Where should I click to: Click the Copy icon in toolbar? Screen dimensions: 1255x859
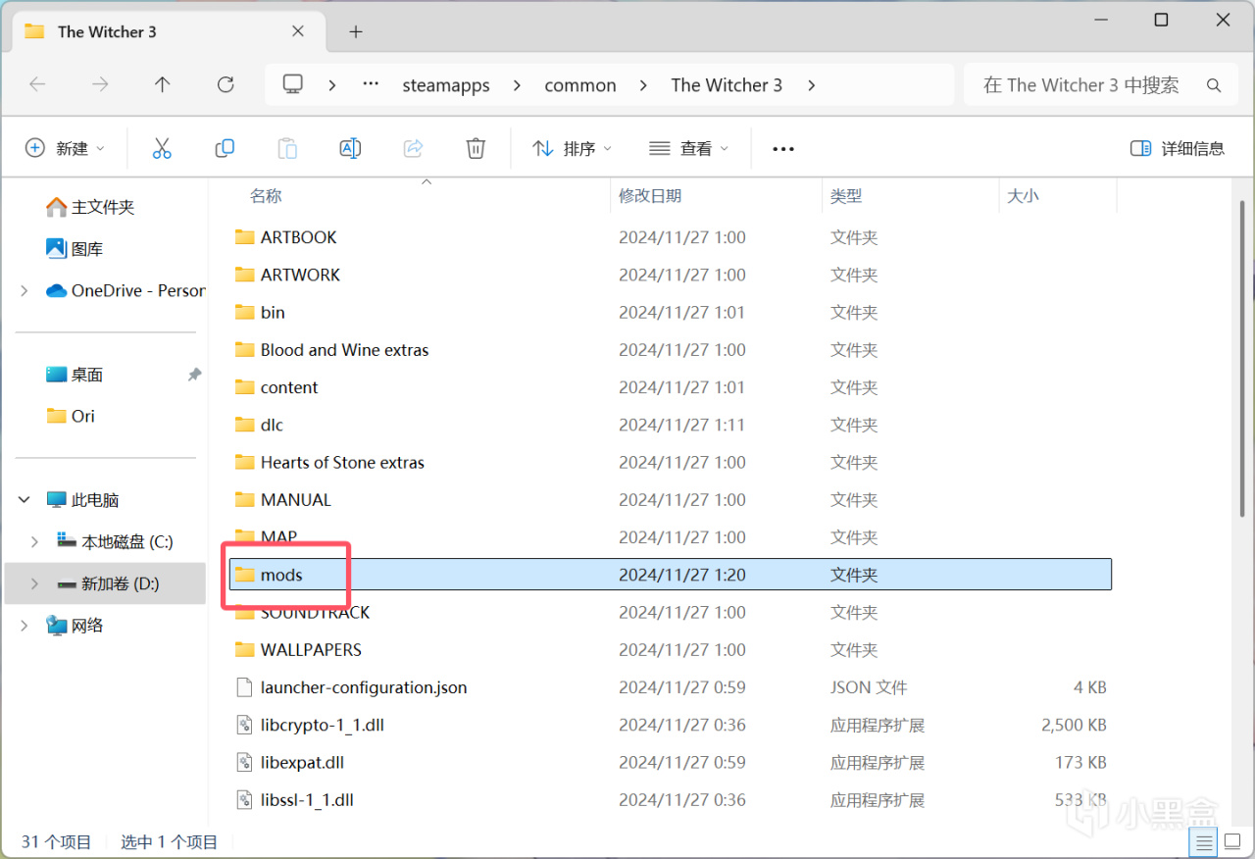click(x=225, y=148)
